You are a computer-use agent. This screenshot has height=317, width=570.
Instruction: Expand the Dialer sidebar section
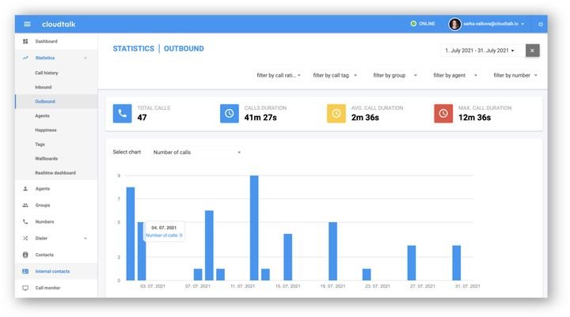click(x=85, y=238)
